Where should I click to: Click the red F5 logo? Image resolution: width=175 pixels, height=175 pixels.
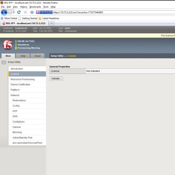tap(7, 45)
